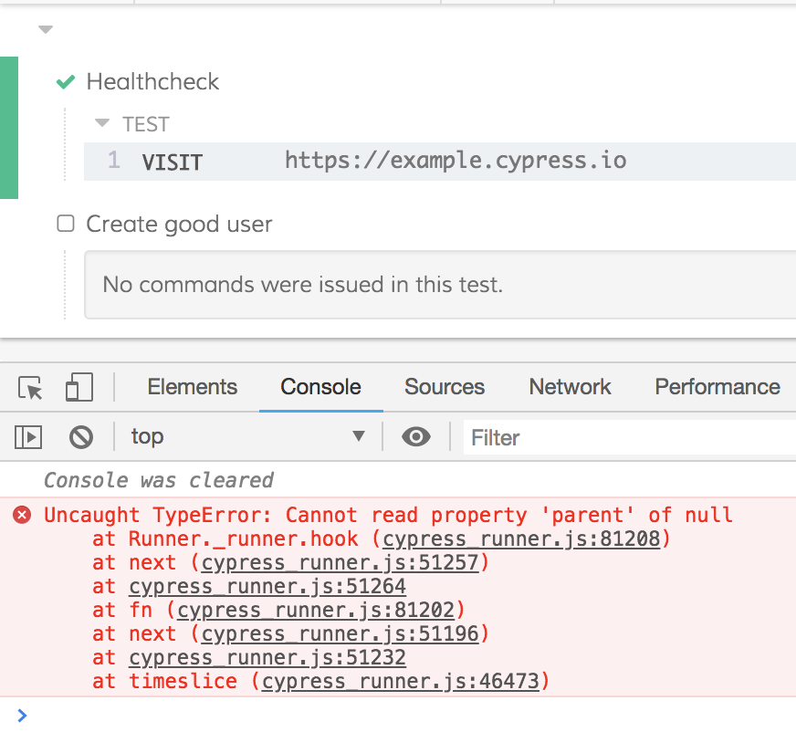This screenshot has width=796, height=732.
Task: Focus the console Filter input field
Action: click(x=630, y=437)
